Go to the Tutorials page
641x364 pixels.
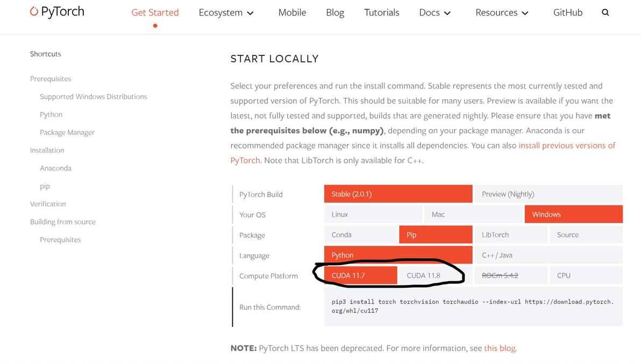click(381, 12)
